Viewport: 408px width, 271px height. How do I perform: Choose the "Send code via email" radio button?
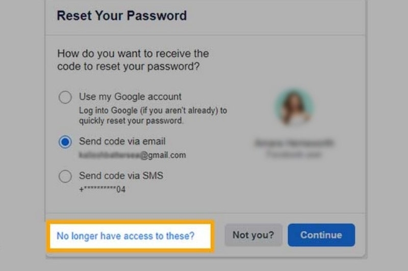[x=65, y=142]
